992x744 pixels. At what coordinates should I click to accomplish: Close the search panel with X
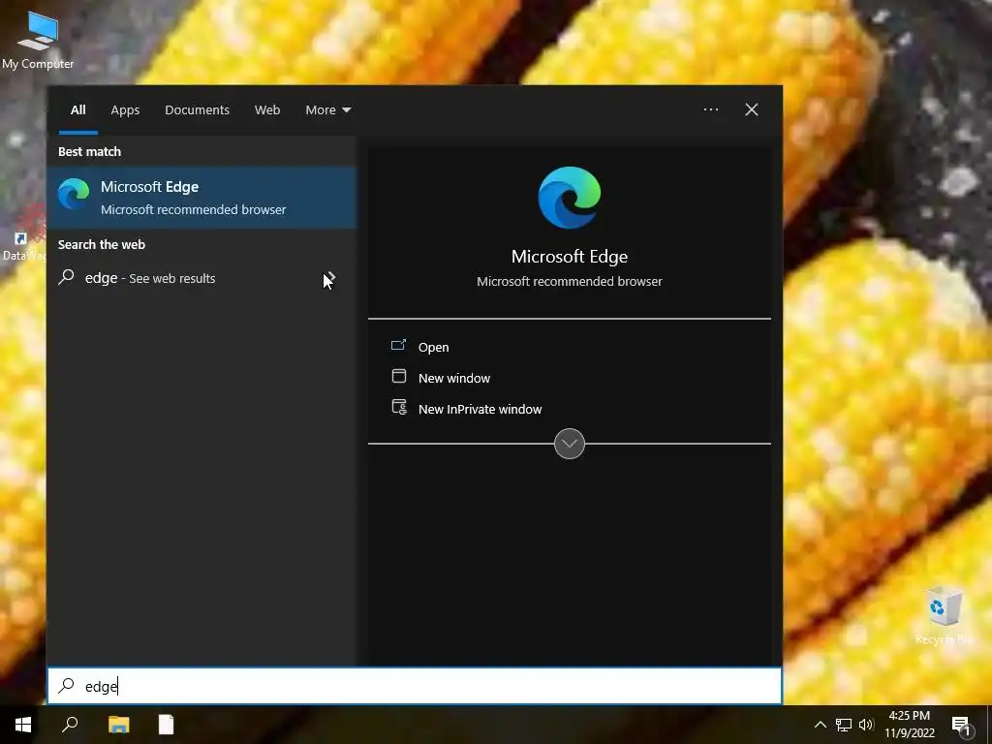click(751, 109)
